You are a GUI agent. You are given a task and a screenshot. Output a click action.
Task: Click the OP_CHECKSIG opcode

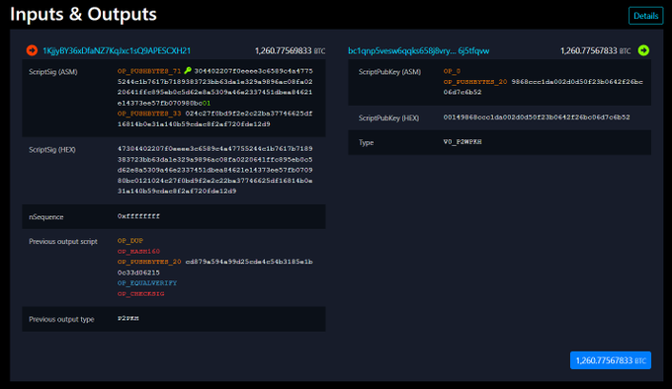tap(140, 293)
